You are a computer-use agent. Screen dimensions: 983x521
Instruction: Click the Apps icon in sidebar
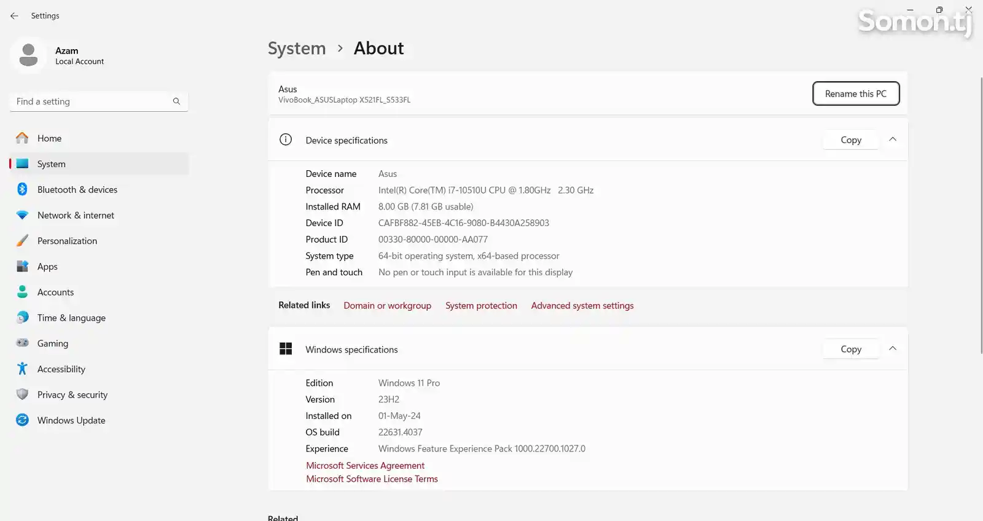click(x=22, y=267)
